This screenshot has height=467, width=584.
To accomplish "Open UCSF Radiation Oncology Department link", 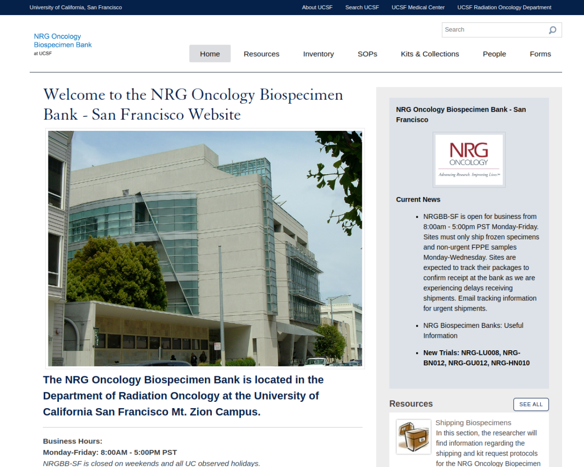I will click(504, 7).
